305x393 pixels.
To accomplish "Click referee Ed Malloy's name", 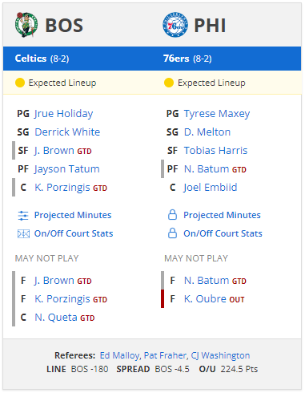I will coord(119,355).
